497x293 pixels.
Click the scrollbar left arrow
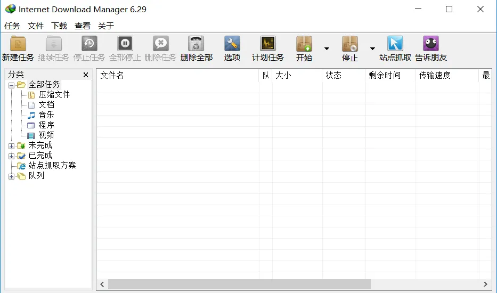click(102, 284)
